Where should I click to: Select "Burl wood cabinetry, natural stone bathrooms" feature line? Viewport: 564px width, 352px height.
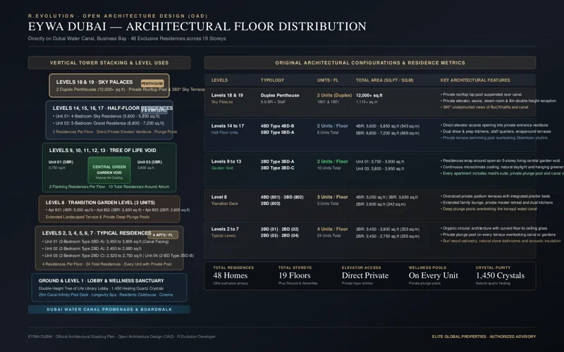point(501,241)
